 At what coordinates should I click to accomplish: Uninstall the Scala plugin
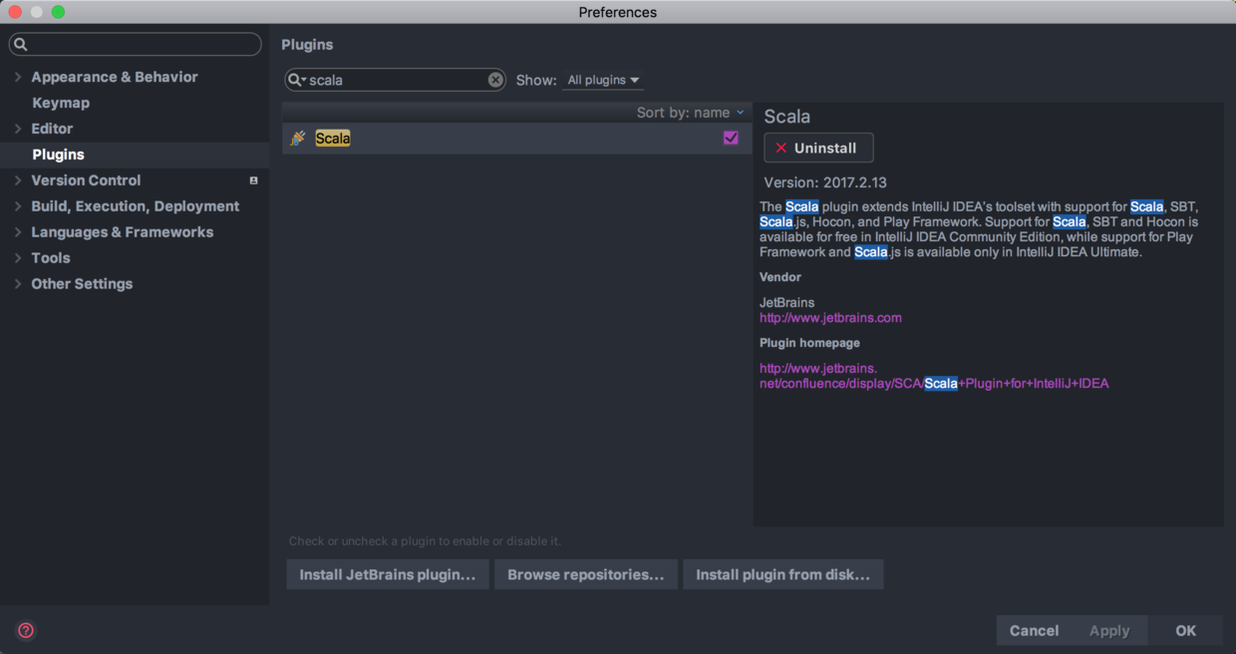818,148
